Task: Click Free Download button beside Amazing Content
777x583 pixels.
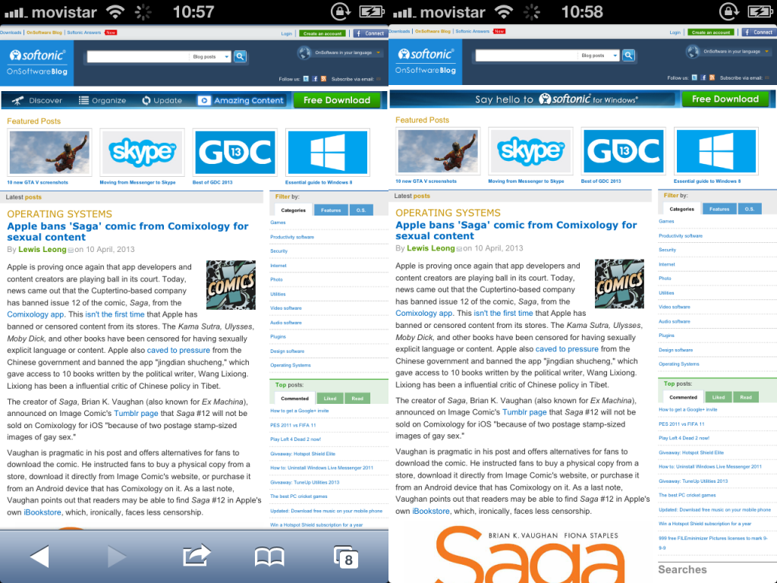Action: [x=337, y=100]
